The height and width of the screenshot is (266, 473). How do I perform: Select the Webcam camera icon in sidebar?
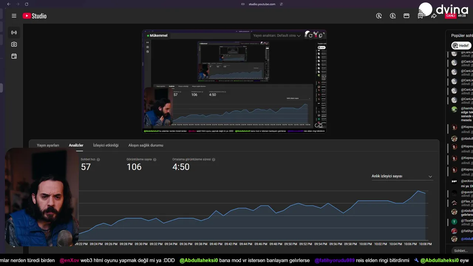(x=14, y=44)
